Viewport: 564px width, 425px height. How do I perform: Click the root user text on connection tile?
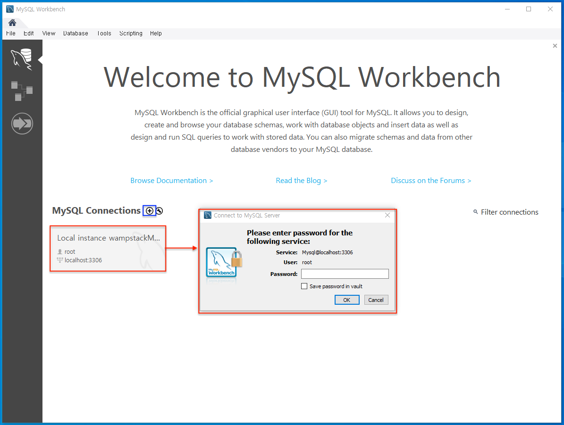pyautogui.click(x=70, y=252)
